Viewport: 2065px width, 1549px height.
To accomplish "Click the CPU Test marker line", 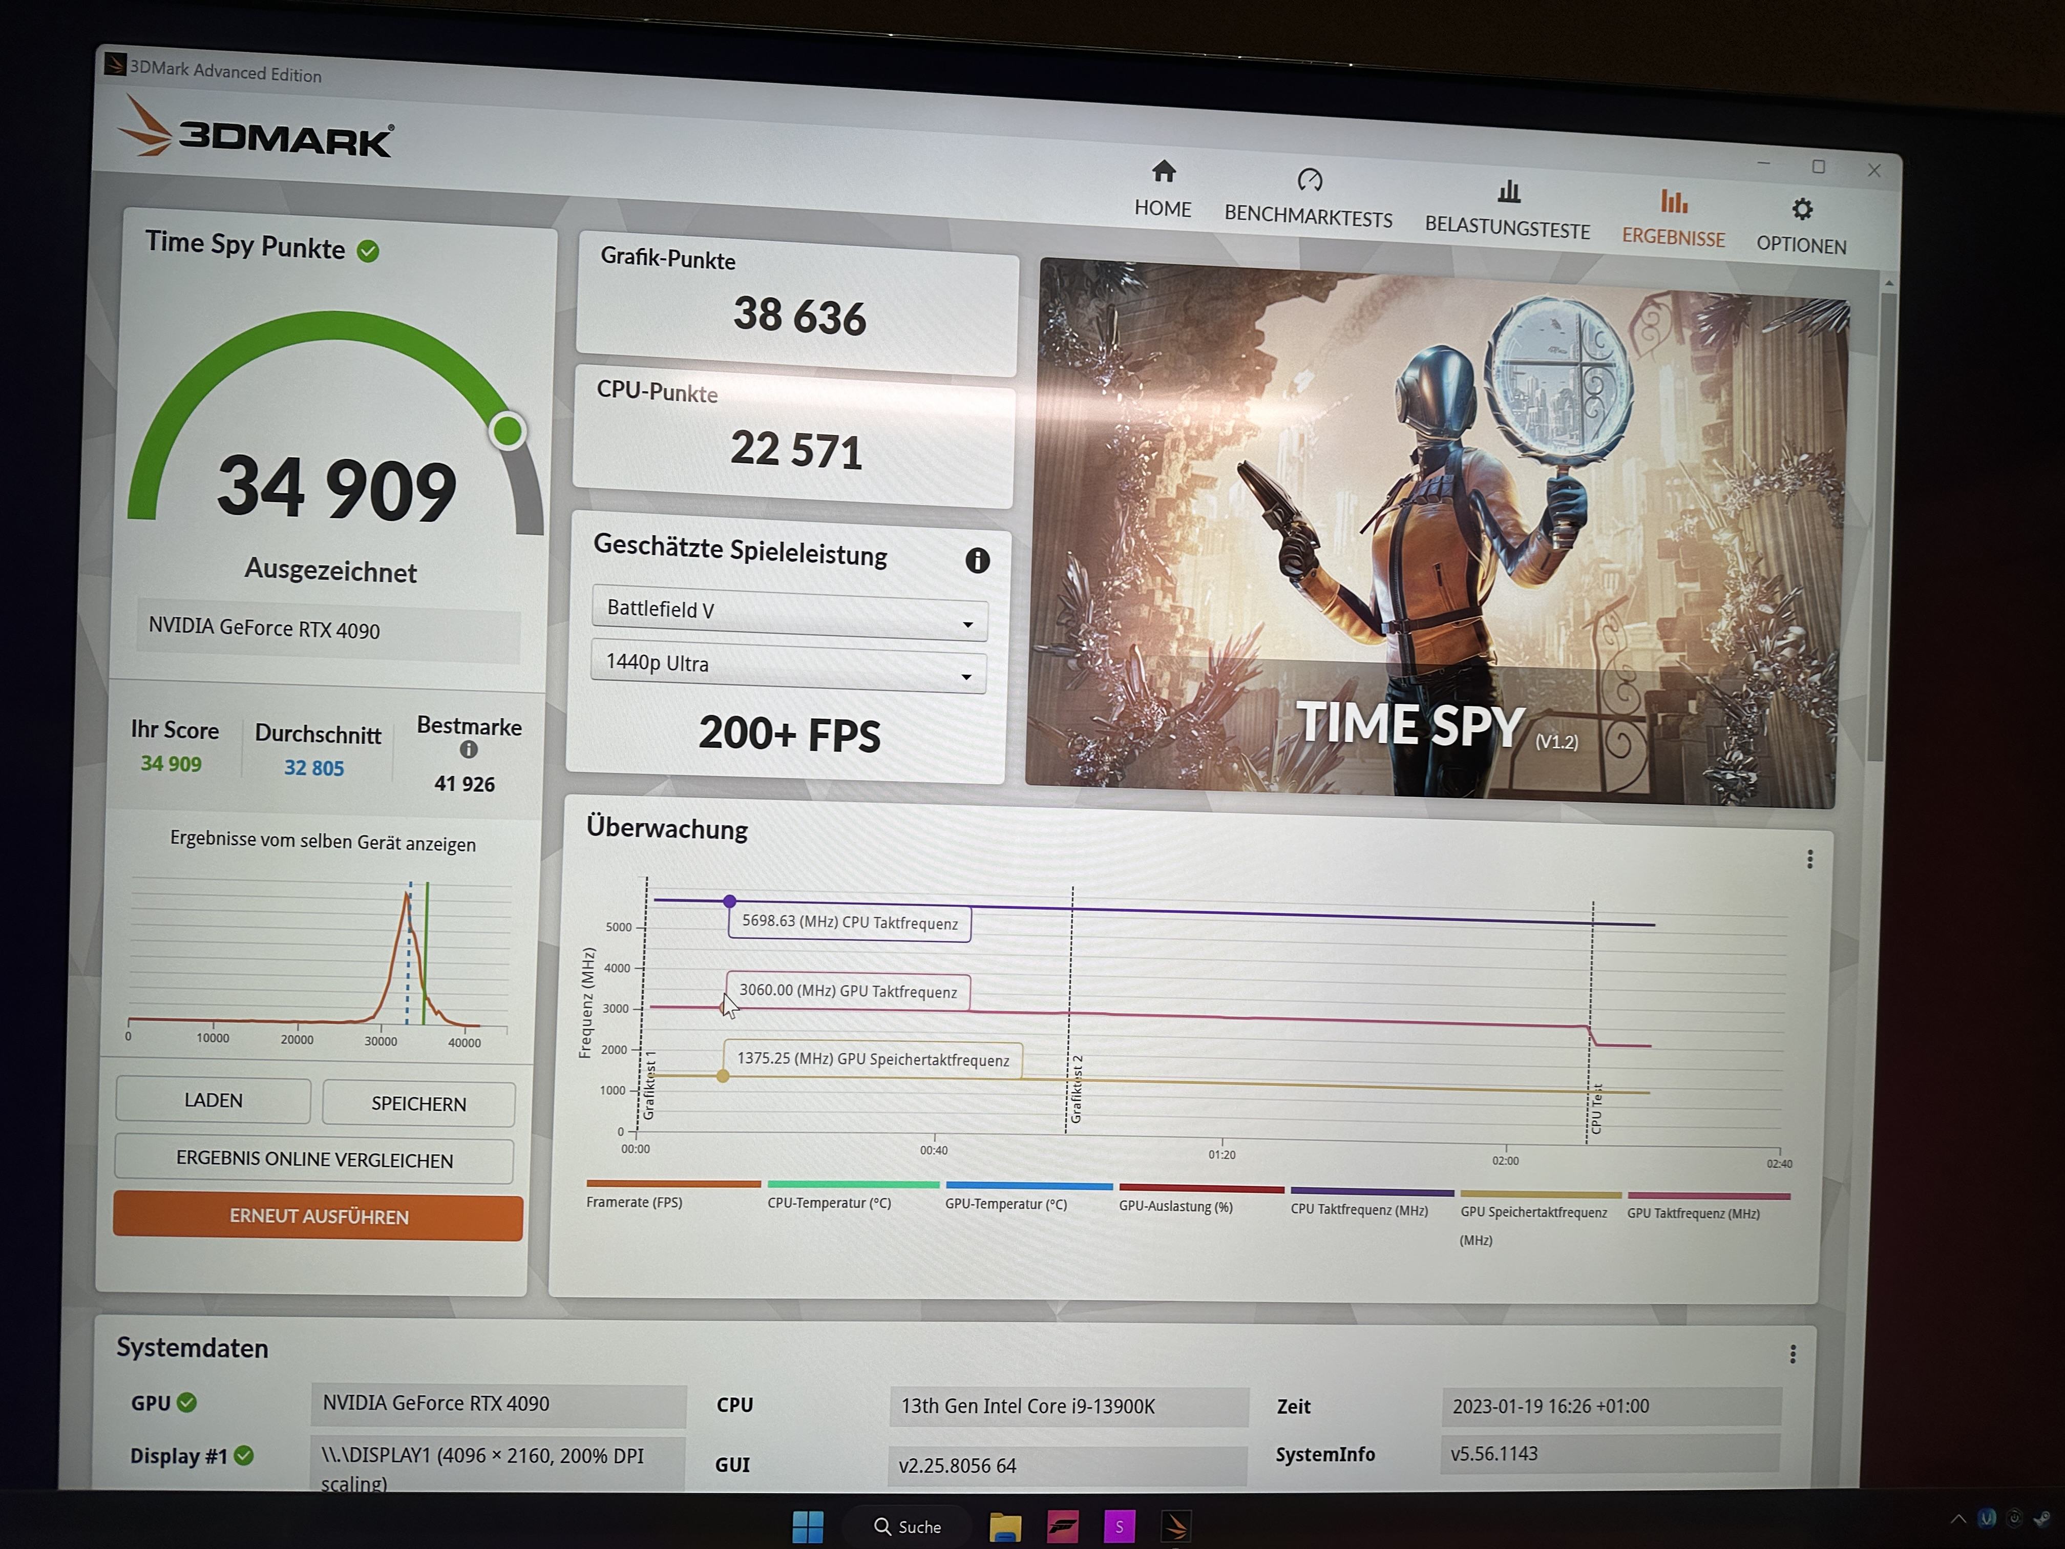I will [x=1590, y=1022].
